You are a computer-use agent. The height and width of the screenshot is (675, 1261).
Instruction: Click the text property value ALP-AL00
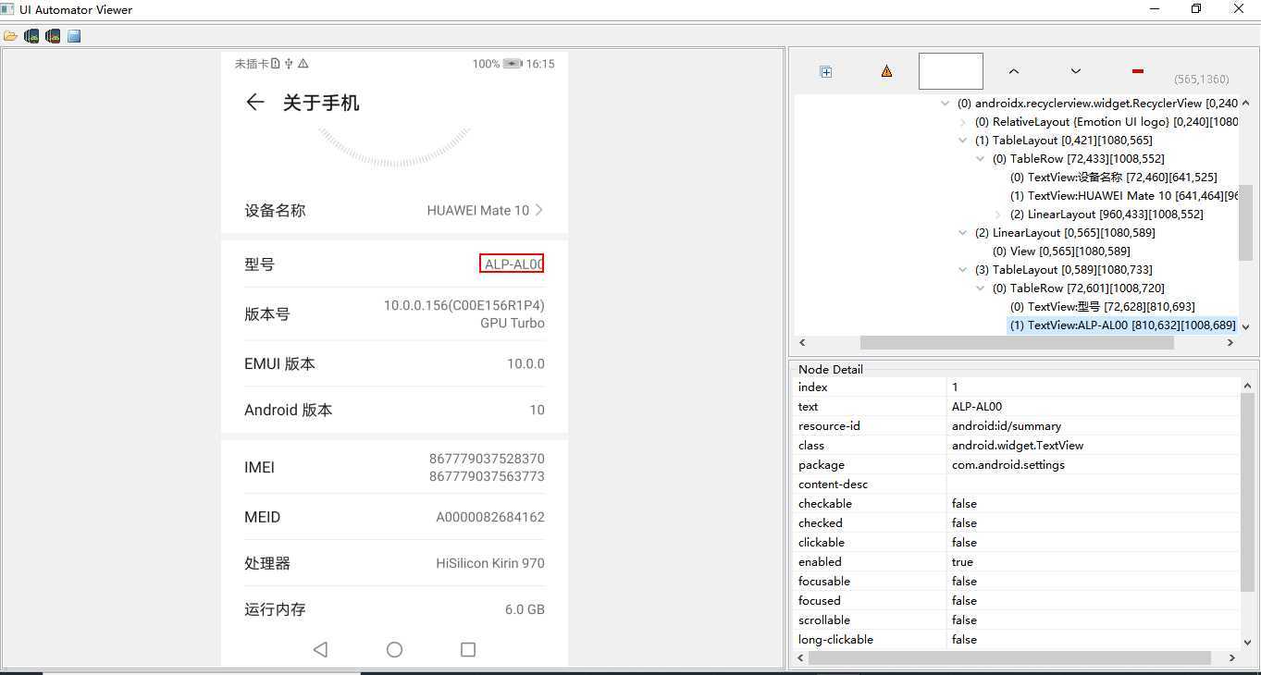[977, 407]
